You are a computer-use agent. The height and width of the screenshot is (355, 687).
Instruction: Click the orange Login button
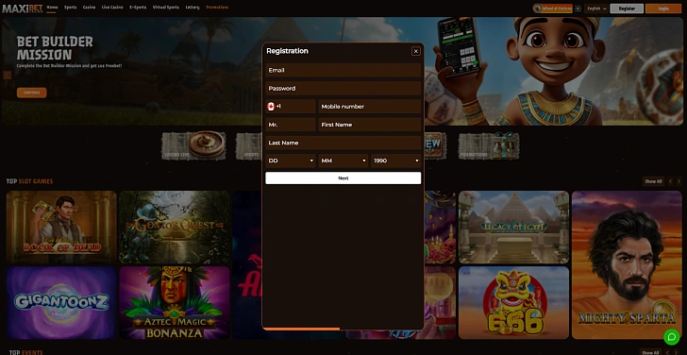point(663,8)
